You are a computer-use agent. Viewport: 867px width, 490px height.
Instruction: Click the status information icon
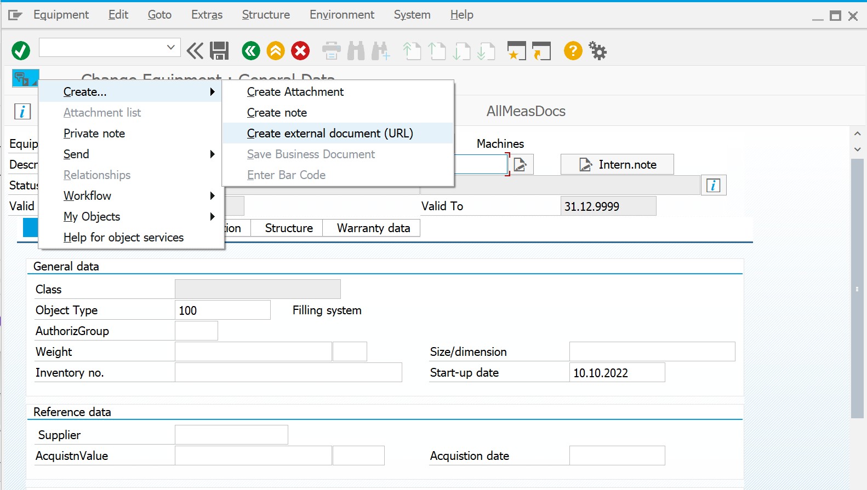click(713, 186)
